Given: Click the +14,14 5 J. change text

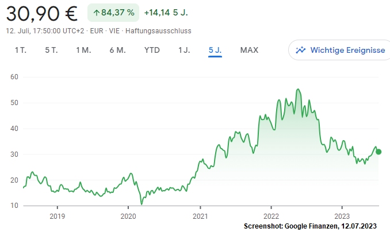Looking at the screenshot, I should click(x=166, y=13).
